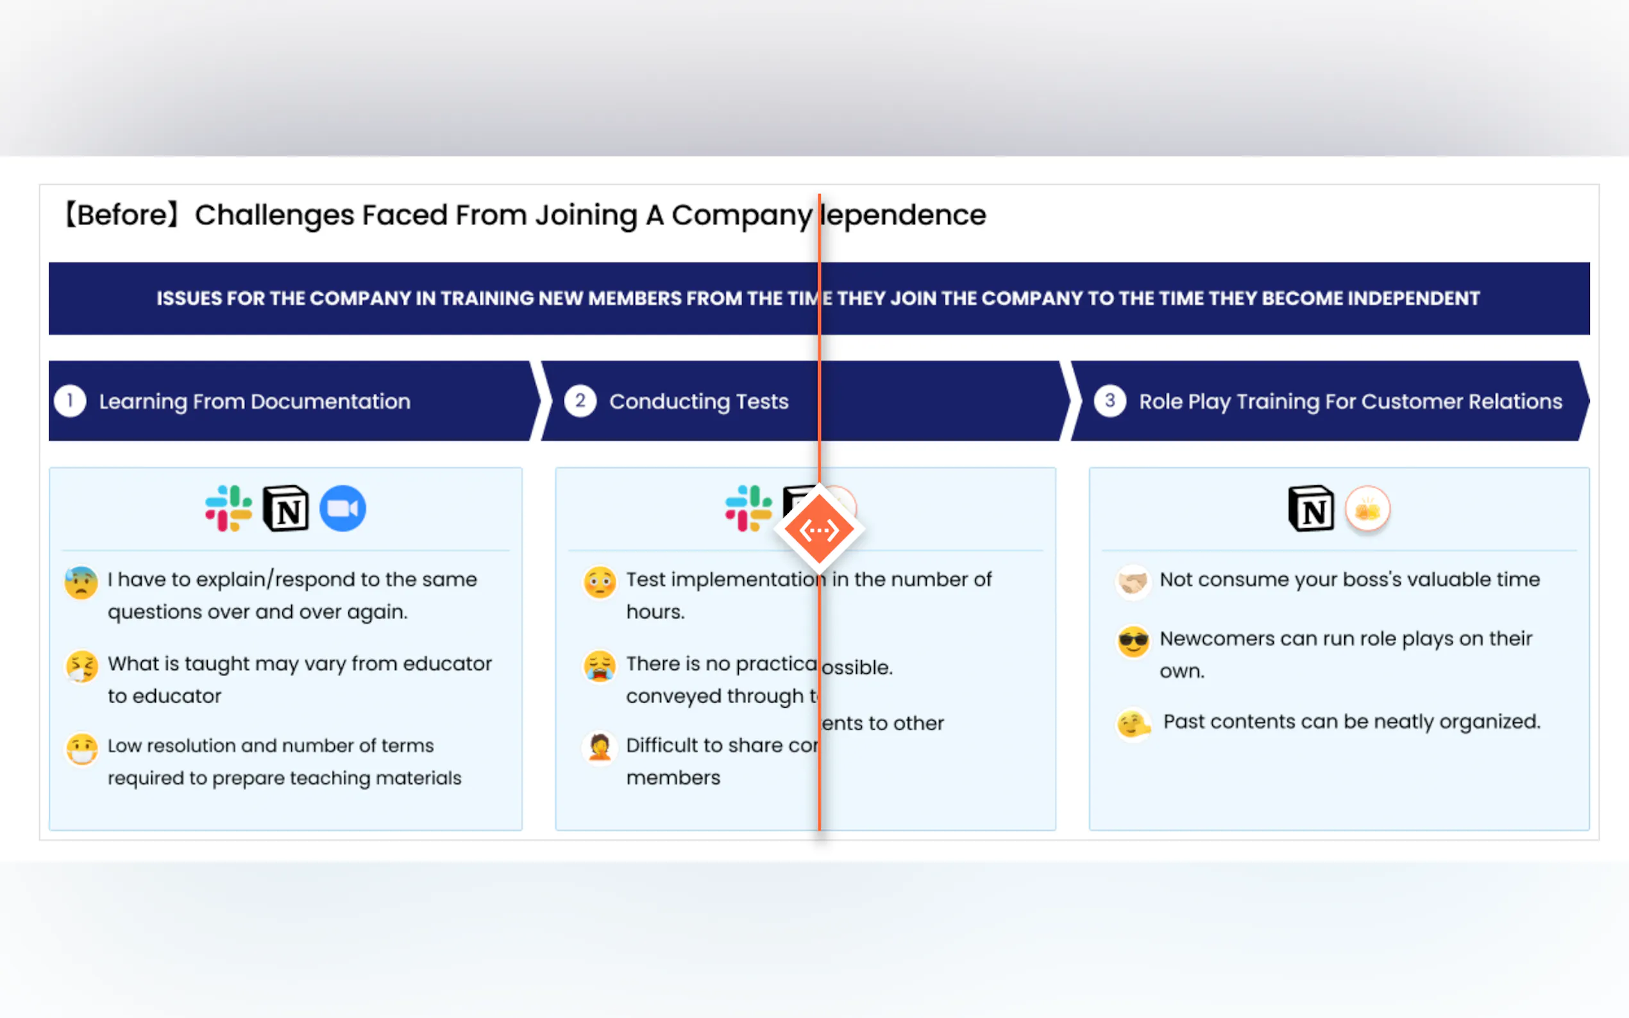Viewport: 1629px width, 1018px height.
Task: Click the orange comparison slider handle
Action: point(819,530)
